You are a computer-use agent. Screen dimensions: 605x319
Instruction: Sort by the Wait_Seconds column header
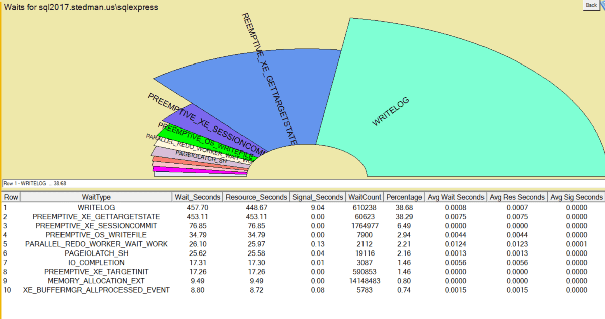197,197
